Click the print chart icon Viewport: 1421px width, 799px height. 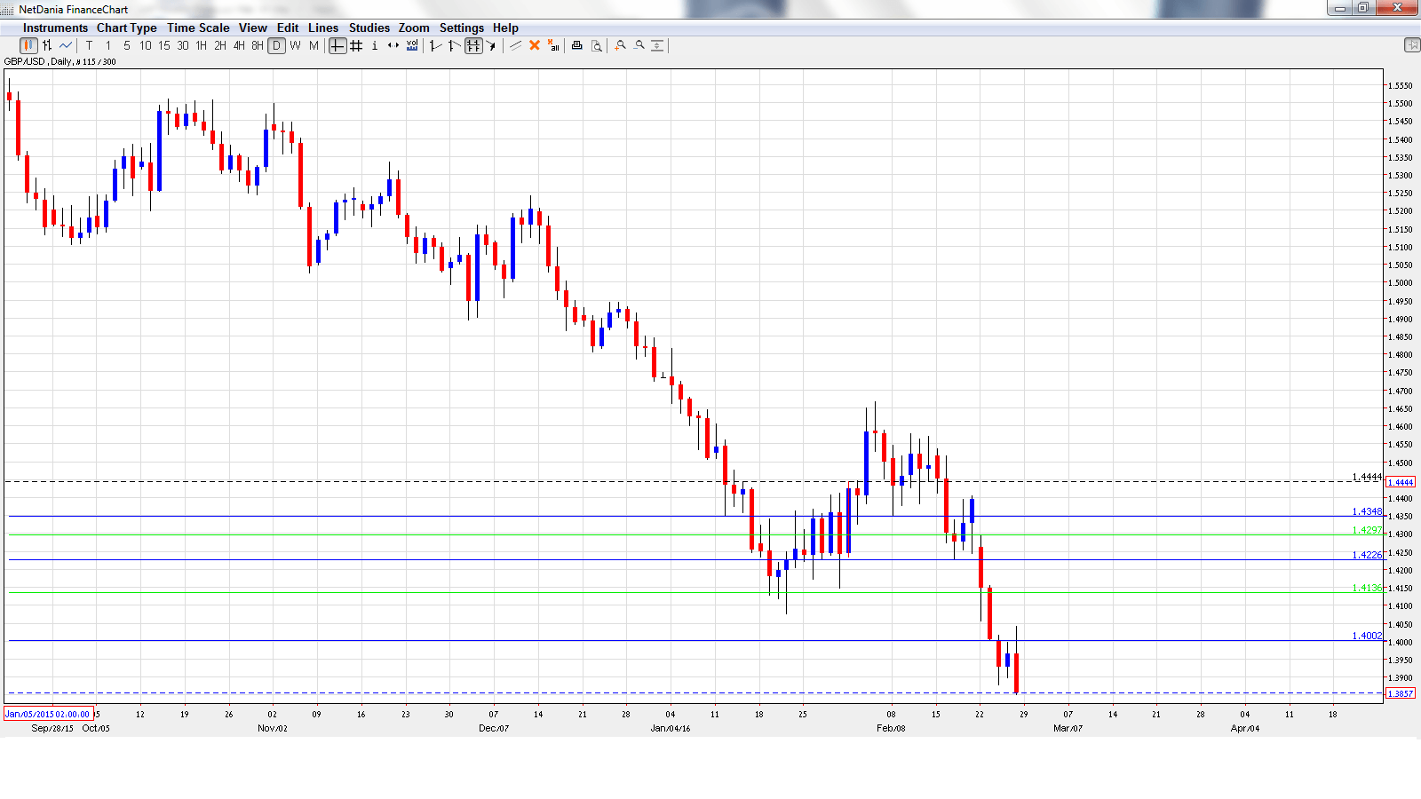click(576, 46)
